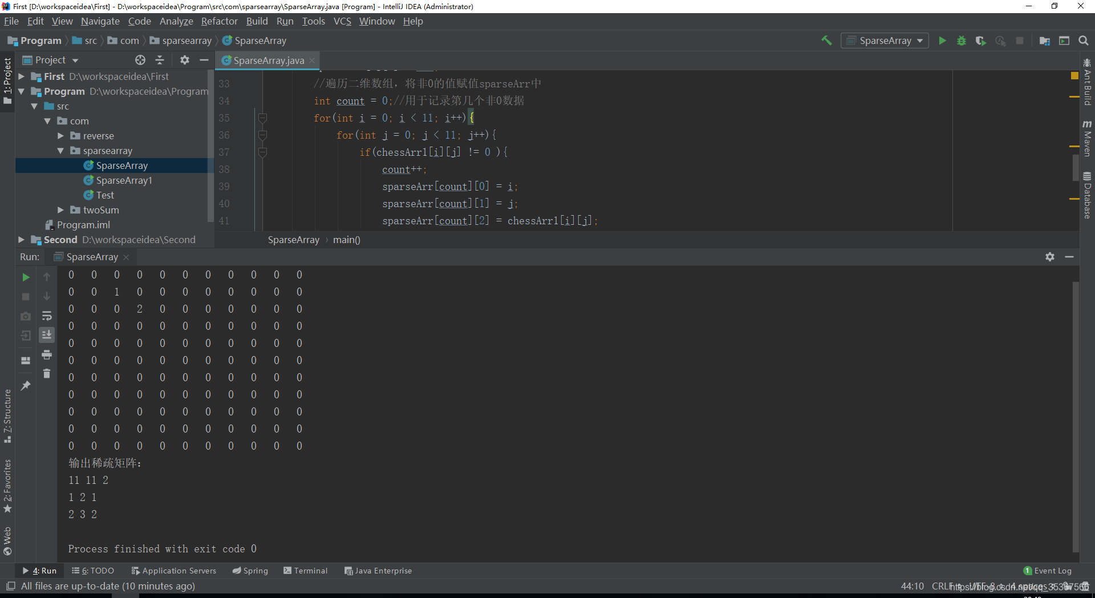Hide the Project tool window
This screenshot has width=1095, height=598.
click(204, 60)
